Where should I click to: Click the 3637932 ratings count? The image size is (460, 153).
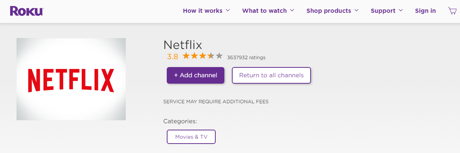pyautogui.click(x=246, y=58)
